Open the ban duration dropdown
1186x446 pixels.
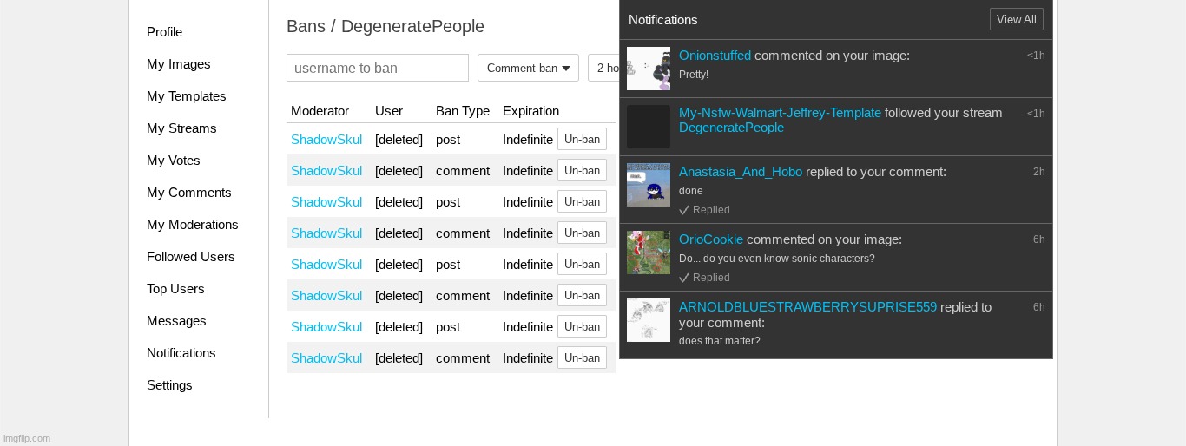[603, 68]
